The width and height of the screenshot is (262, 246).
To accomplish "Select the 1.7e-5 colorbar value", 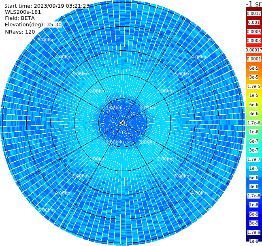I will 254,86.
